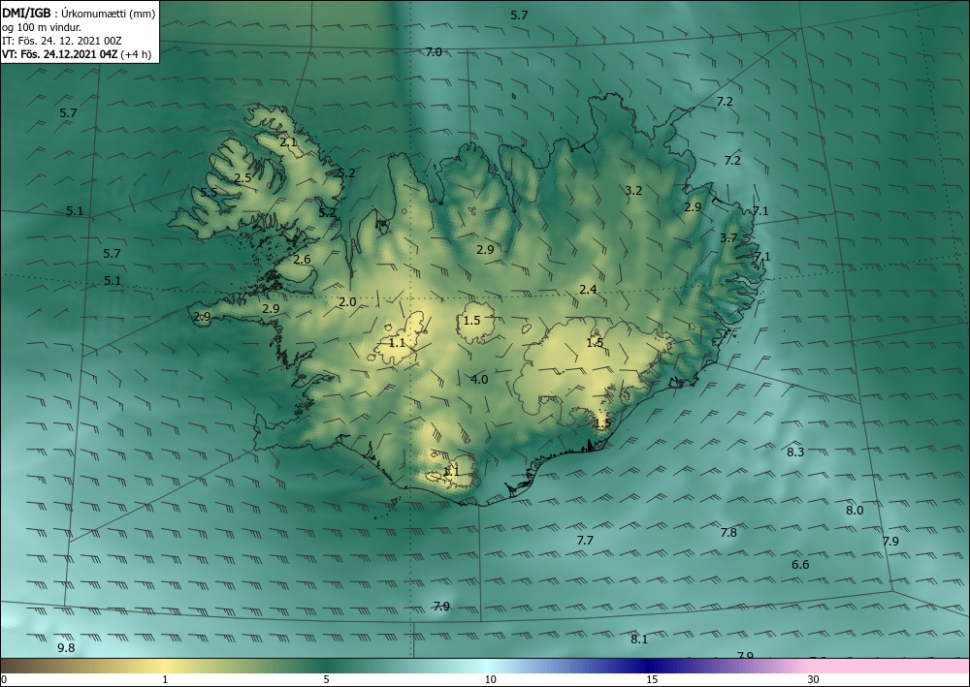
Task: Click the 'DMI/IGB : Úrkomumætti (mm)' title text
Action: click(x=80, y=13)
